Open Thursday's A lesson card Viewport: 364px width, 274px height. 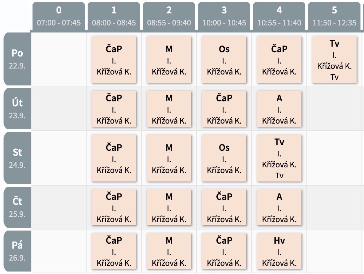(x=279, y=207)
